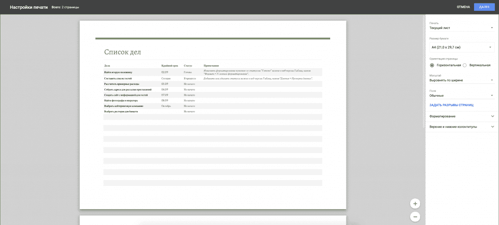Image resolution: width=499 pixels, height=225 pixels.
Task: Click the Список дел heading in preview
Action: click(122, 52)
